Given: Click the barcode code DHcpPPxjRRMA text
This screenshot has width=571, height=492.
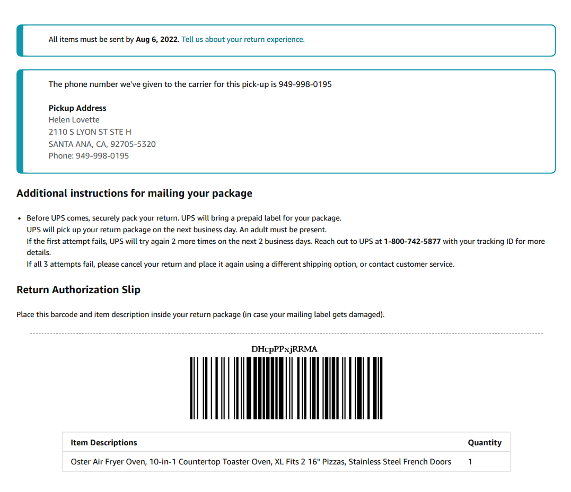Looking at the screenshot, I should pyautogui.click(x=284, y=349).
